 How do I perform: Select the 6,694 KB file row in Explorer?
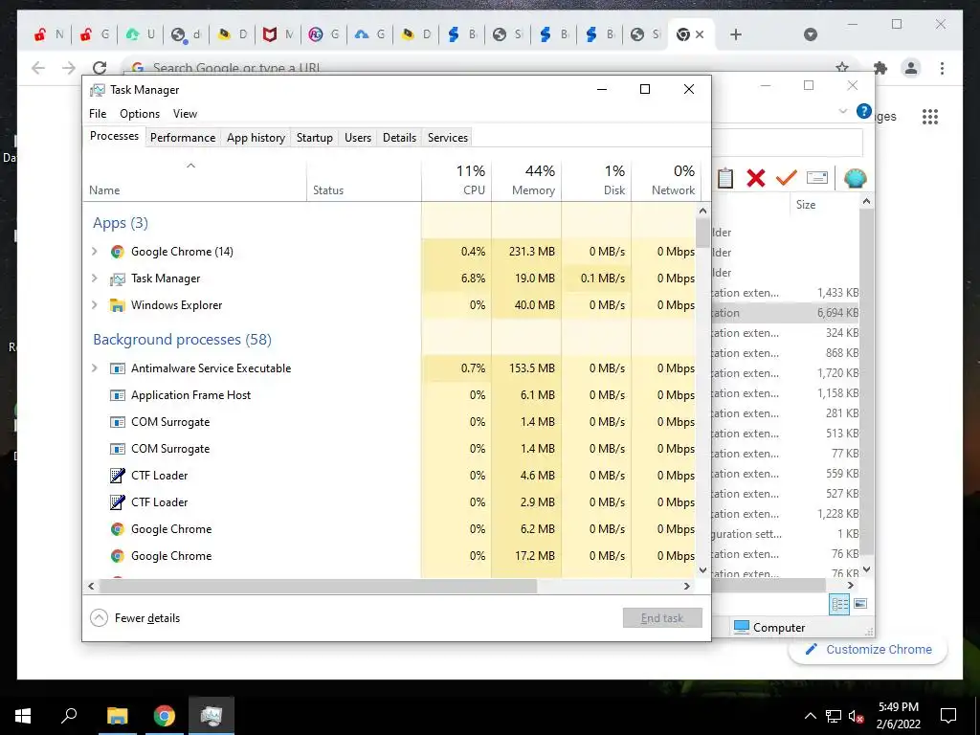pyautogui.click(x=786, y=313)
